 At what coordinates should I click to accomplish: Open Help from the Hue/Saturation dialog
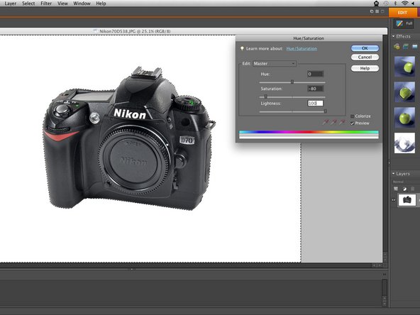365,68
